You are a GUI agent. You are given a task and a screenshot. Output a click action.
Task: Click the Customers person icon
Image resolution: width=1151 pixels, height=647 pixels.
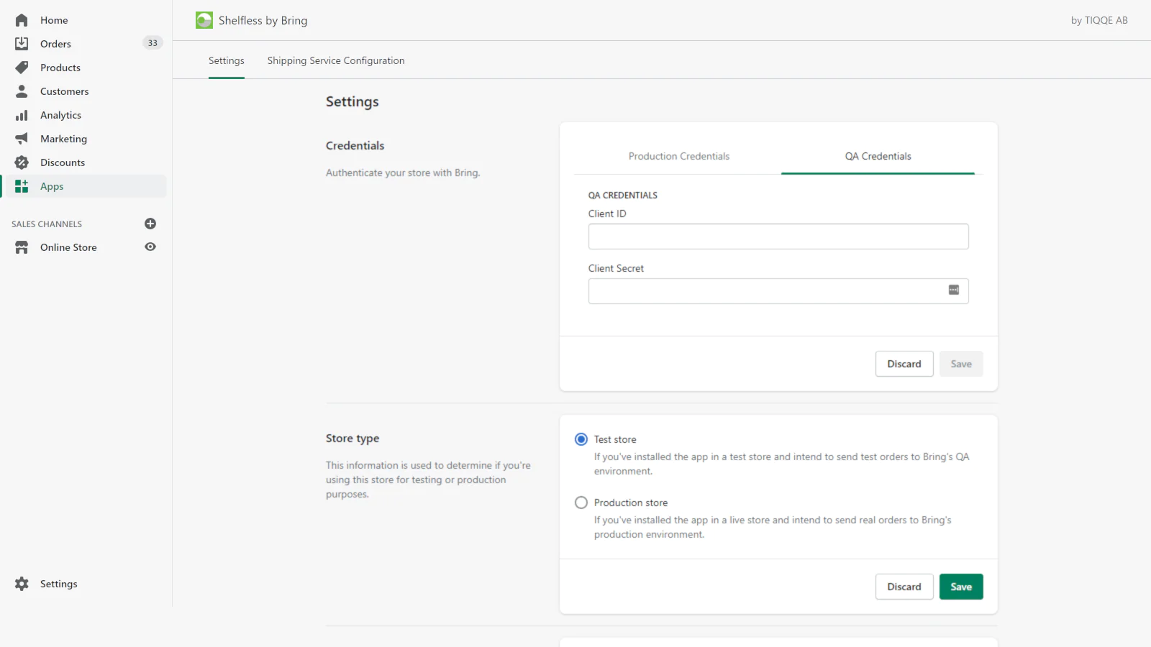(x=22, y=91)
